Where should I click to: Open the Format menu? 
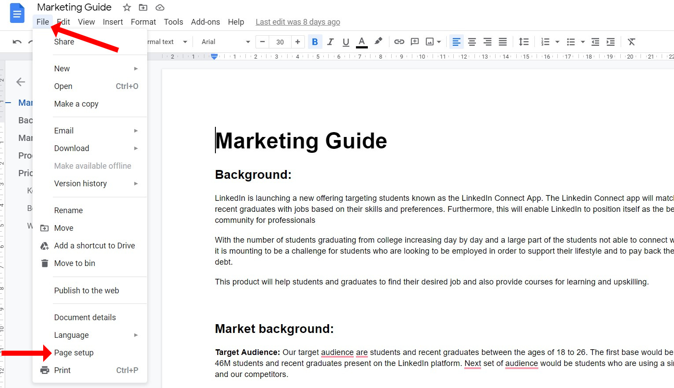[x=143, y=22]
